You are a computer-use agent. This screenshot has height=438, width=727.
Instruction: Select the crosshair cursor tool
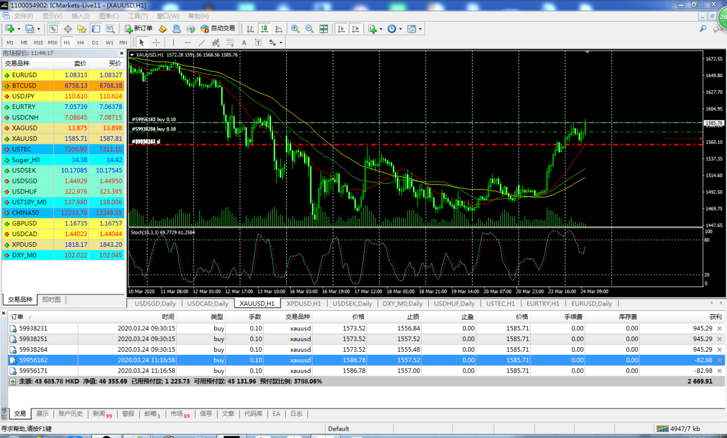[156, 43]
